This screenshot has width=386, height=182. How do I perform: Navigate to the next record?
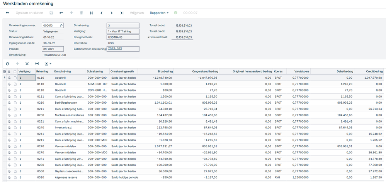pyautogui.click(x=111, y=13)
